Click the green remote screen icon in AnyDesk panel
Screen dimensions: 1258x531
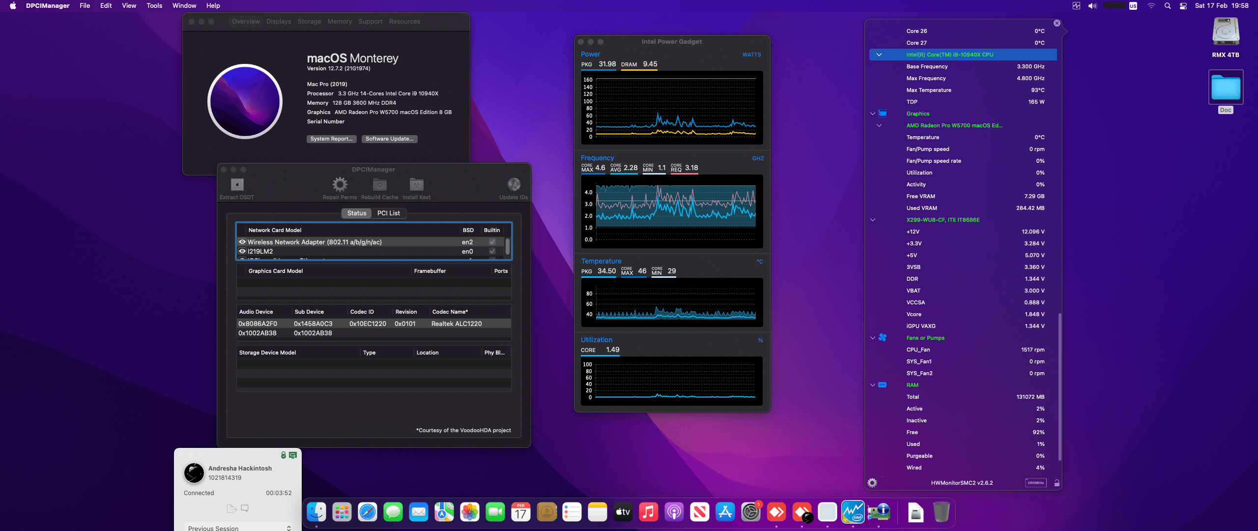293,455
